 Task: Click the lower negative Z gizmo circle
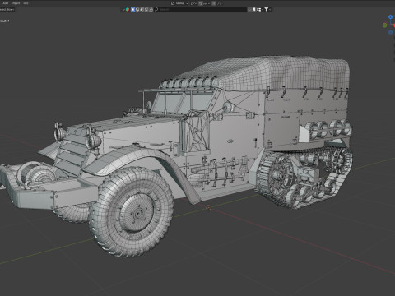390,32
